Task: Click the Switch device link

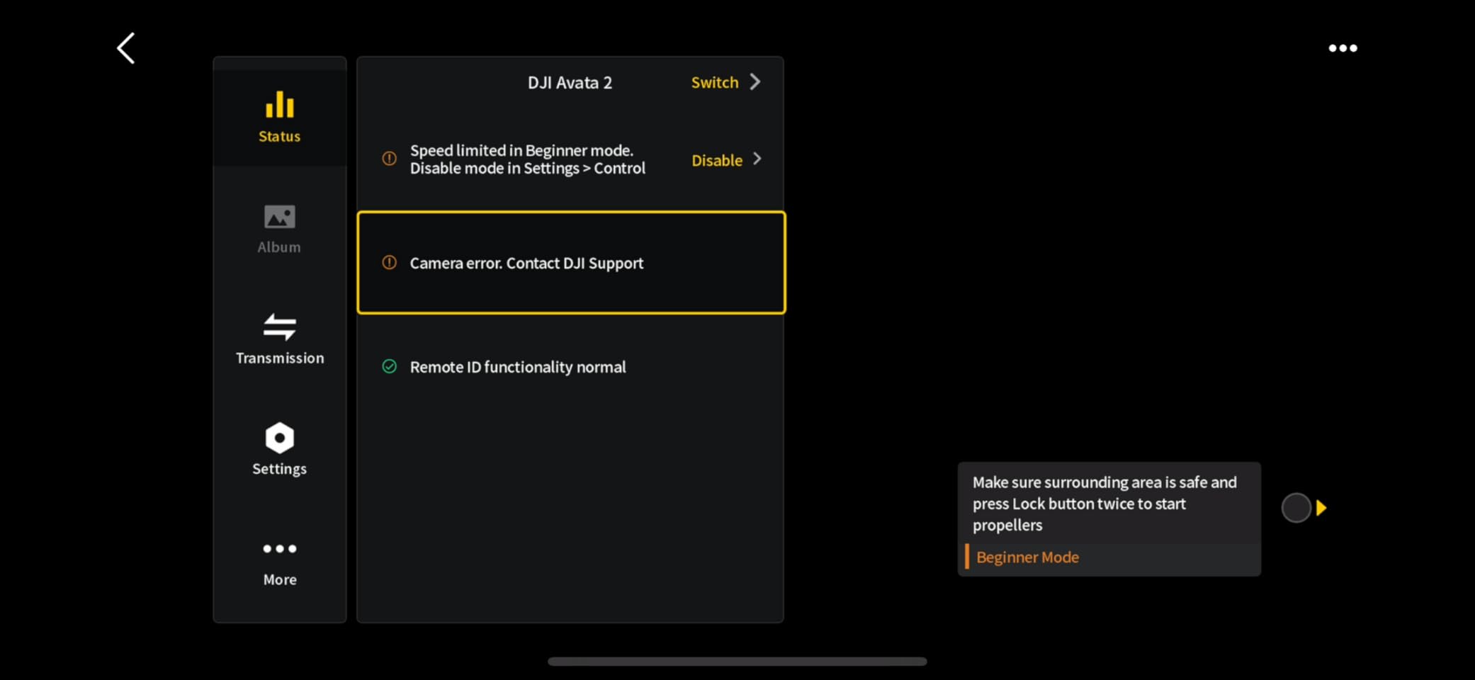Action: click(715, 82)
